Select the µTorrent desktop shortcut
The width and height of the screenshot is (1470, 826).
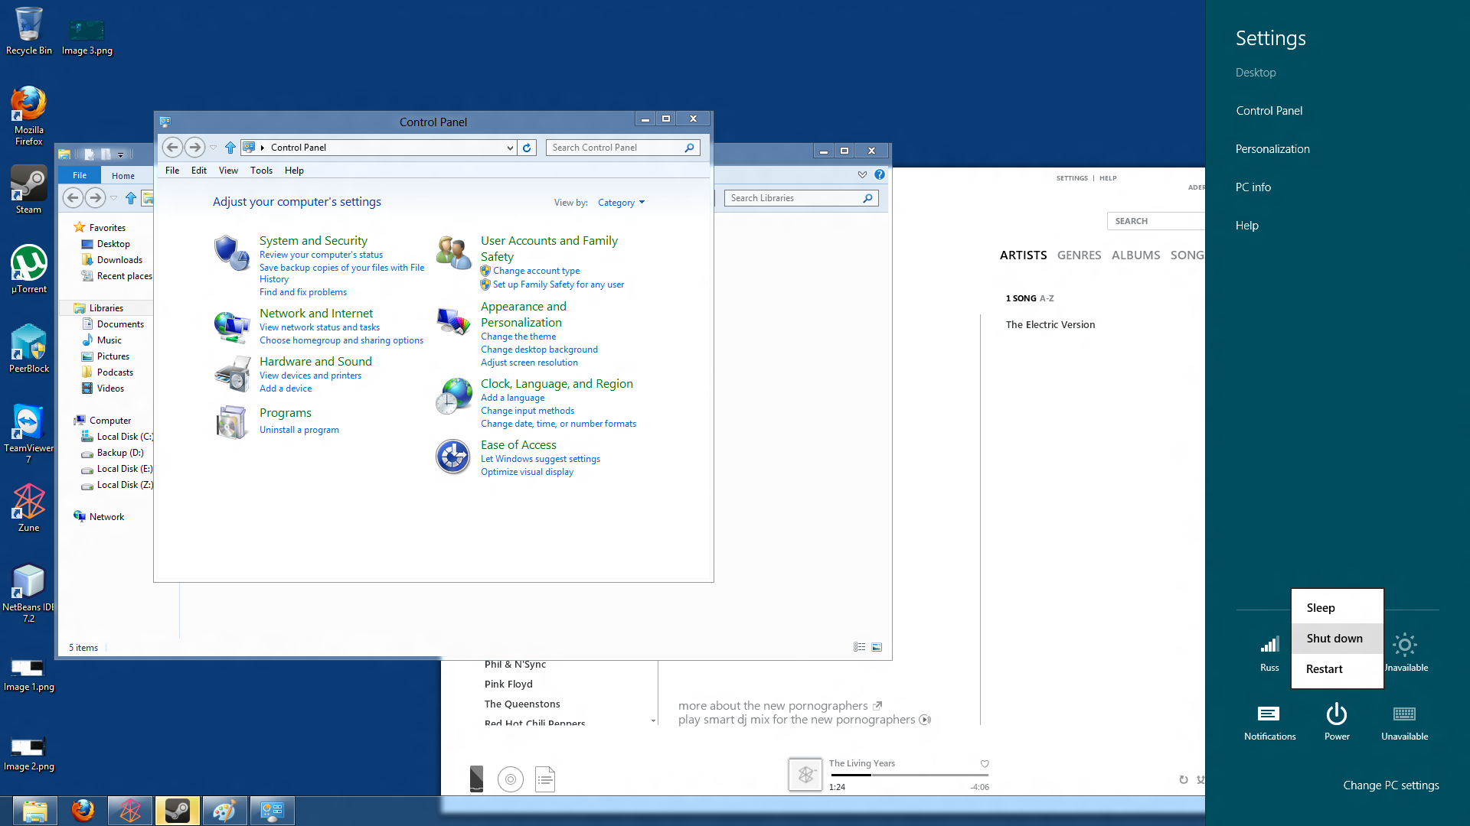pyautogui.click(x=29, y=269)
